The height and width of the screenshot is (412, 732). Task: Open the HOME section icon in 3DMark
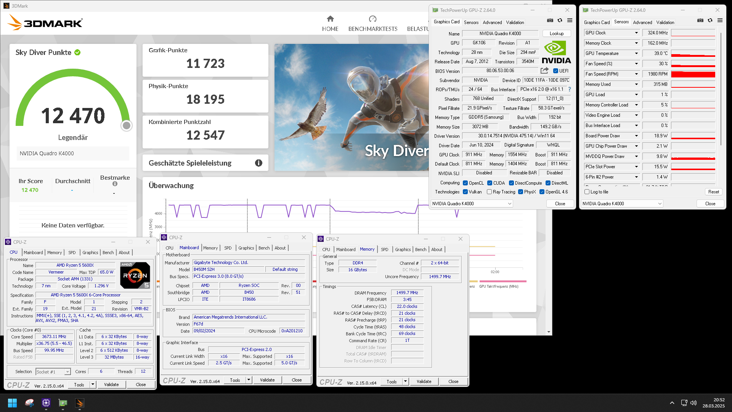click(330, 19)
